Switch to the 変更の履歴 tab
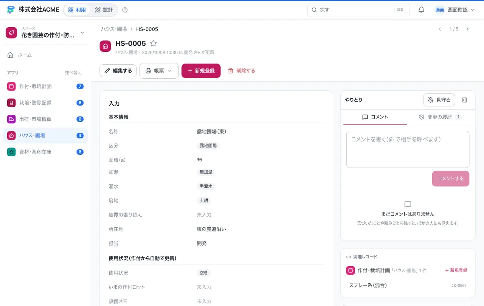This screenshot has height=306, width=484. 440,117
